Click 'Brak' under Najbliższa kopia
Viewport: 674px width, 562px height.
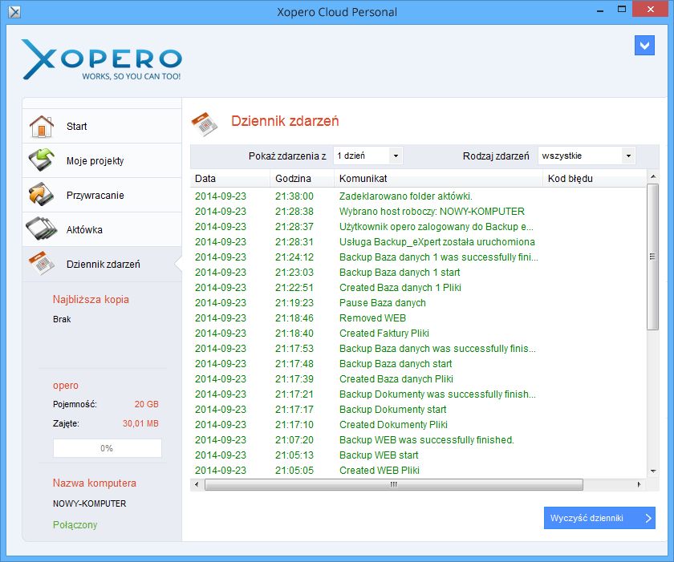[62, 319]
